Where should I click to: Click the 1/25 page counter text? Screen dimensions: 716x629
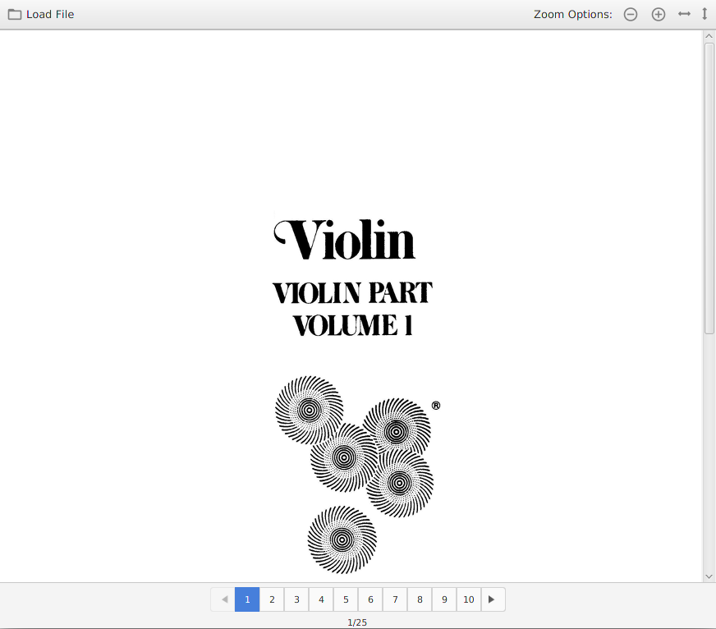point(357,622)
